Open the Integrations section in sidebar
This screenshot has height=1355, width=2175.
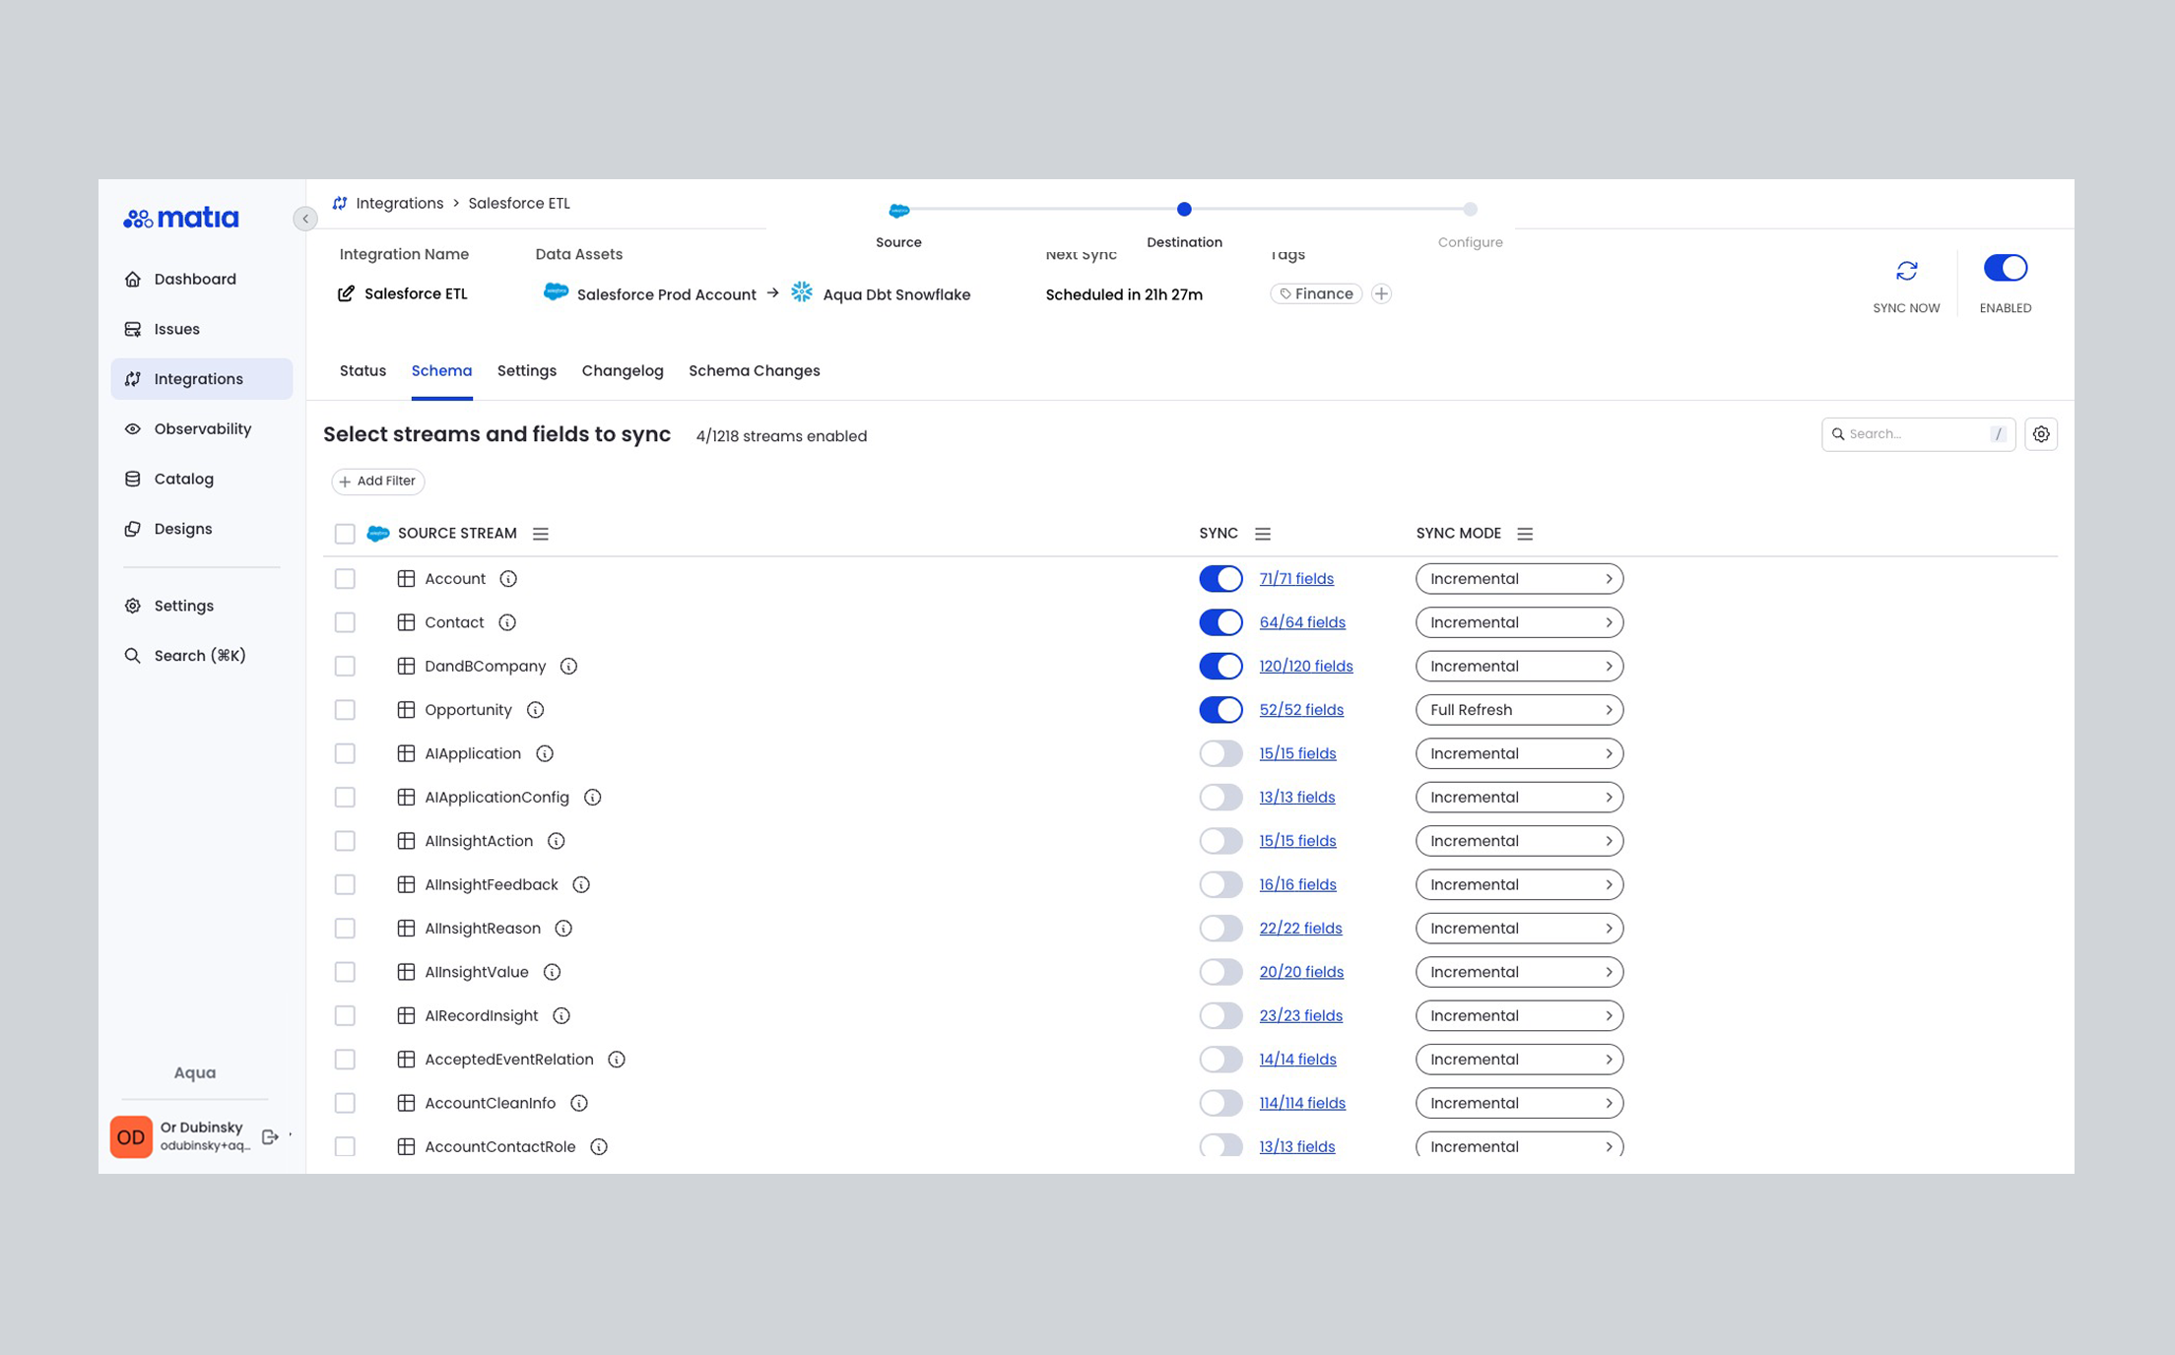click(x=199, y=378)
